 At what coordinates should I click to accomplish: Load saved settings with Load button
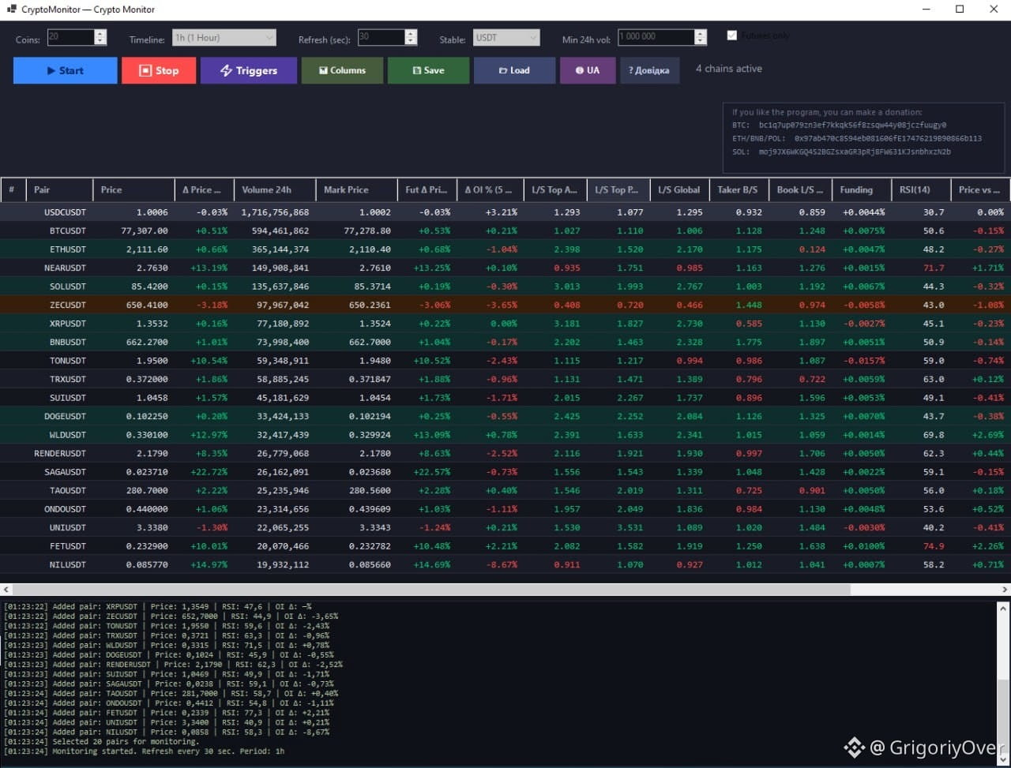coord(515,70)
